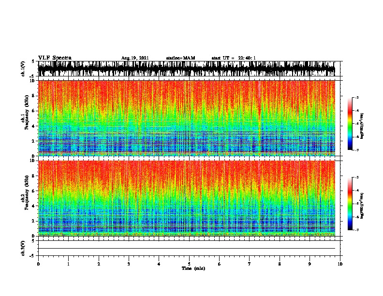Click the time axis tick label "0"

point(38,264)
